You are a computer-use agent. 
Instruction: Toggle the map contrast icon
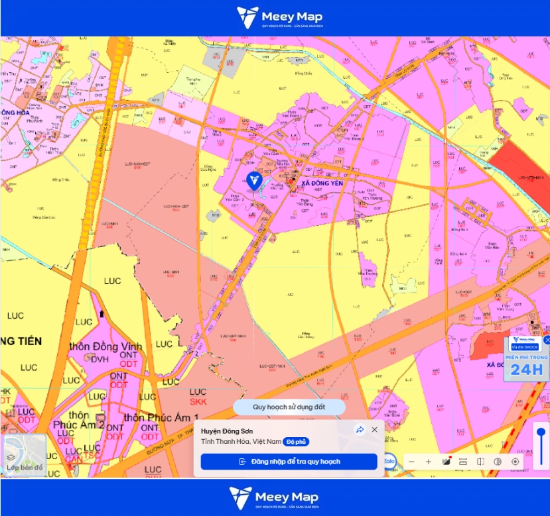[498, 462]
